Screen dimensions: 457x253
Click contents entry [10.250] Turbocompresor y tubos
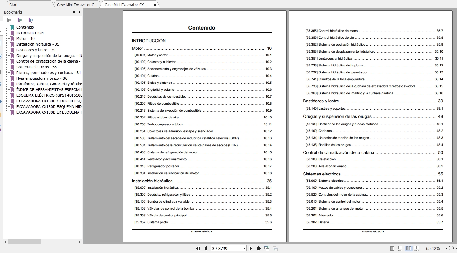[203, 124]
